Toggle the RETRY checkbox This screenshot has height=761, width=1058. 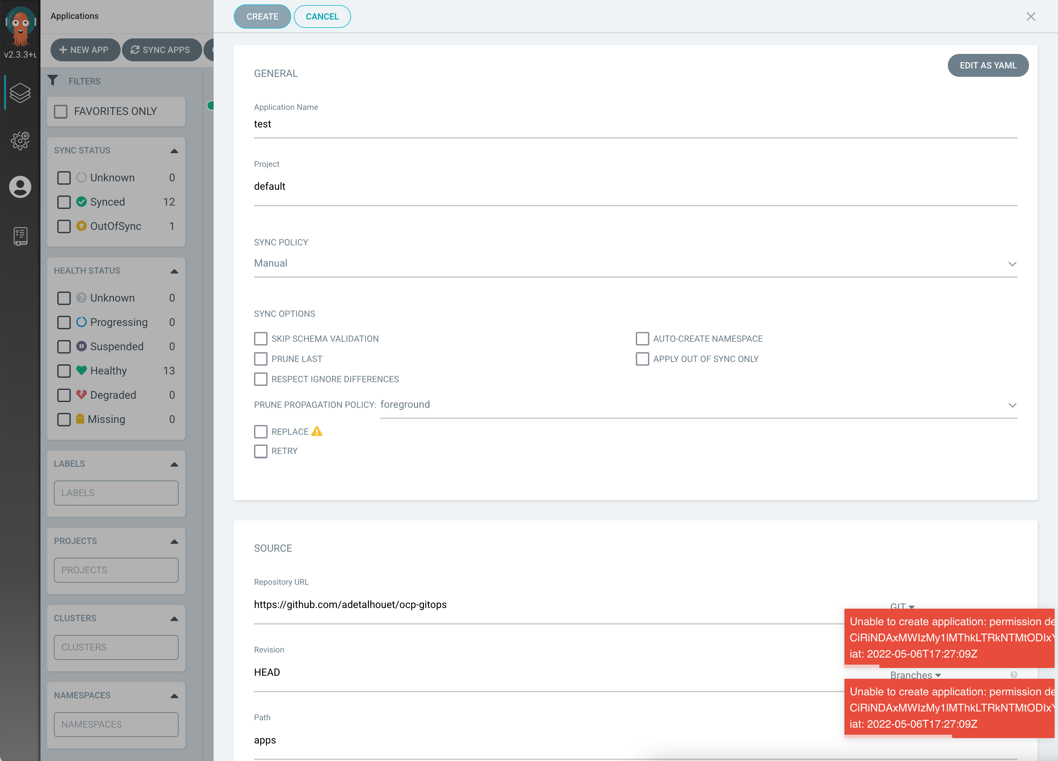pyautogui.click(x=261, y=451)
